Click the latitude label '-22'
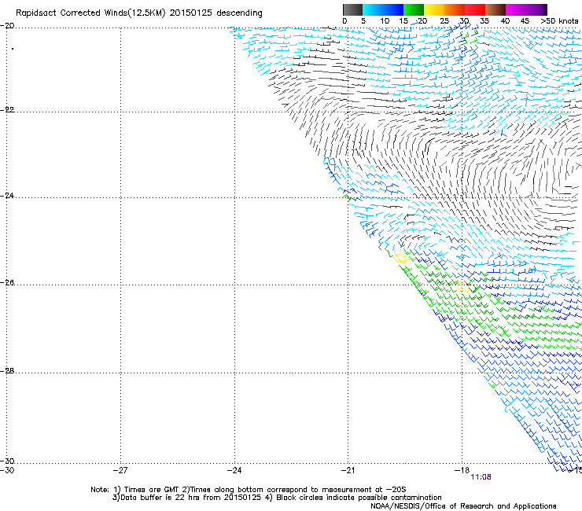 [x=7, y=110]
